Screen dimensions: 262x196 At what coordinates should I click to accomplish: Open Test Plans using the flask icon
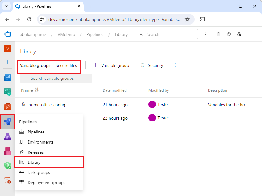pyautogui.click(x=7, y=136)
